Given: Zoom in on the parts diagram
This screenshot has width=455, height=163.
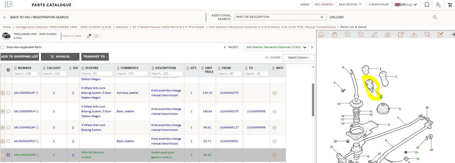Looking at the screenshot, I should [348, 35].
